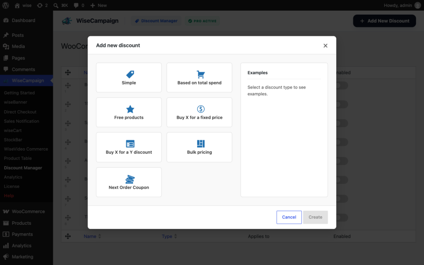Open the red Help link
Viewport: 424px width, 265px height.
click(9, 195)
